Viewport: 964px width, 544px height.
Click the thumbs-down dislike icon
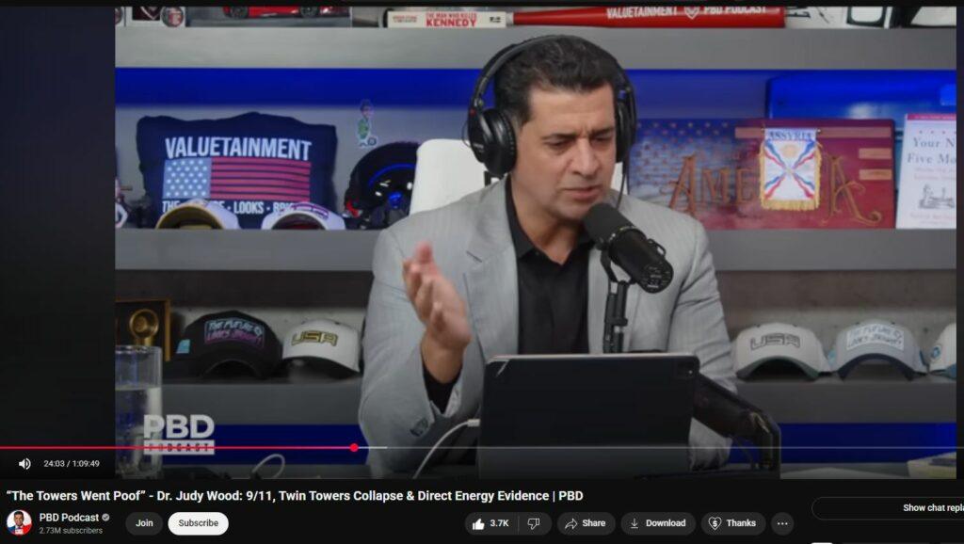coord(534,523)
